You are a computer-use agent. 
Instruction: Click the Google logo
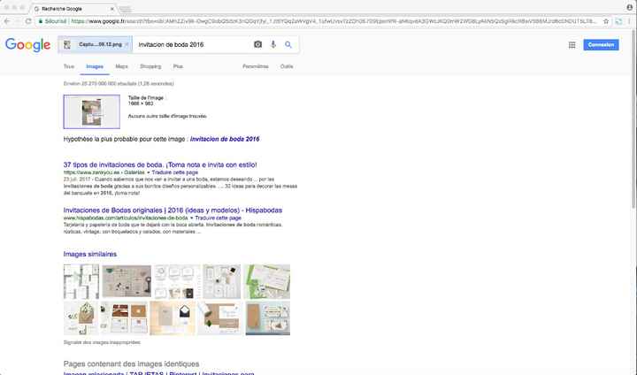click(x=27, y=45)
